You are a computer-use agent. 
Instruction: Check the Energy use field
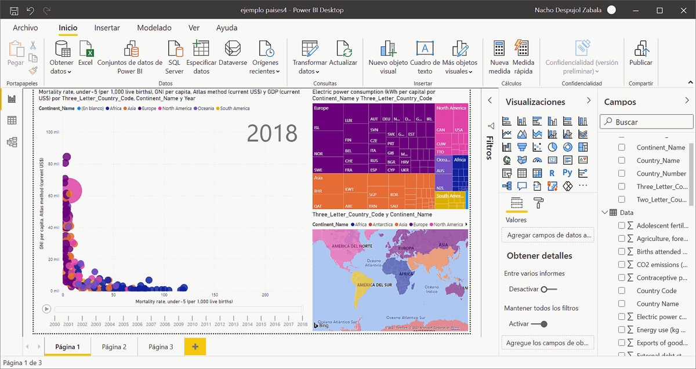coord(622,330)
